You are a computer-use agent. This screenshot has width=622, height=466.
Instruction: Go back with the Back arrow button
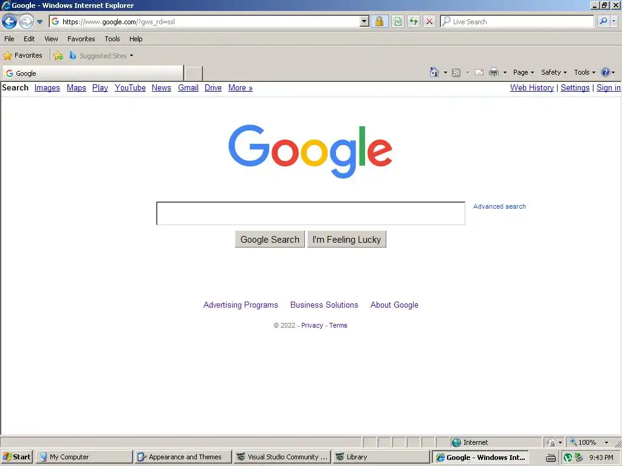click(x=10, y=21)
